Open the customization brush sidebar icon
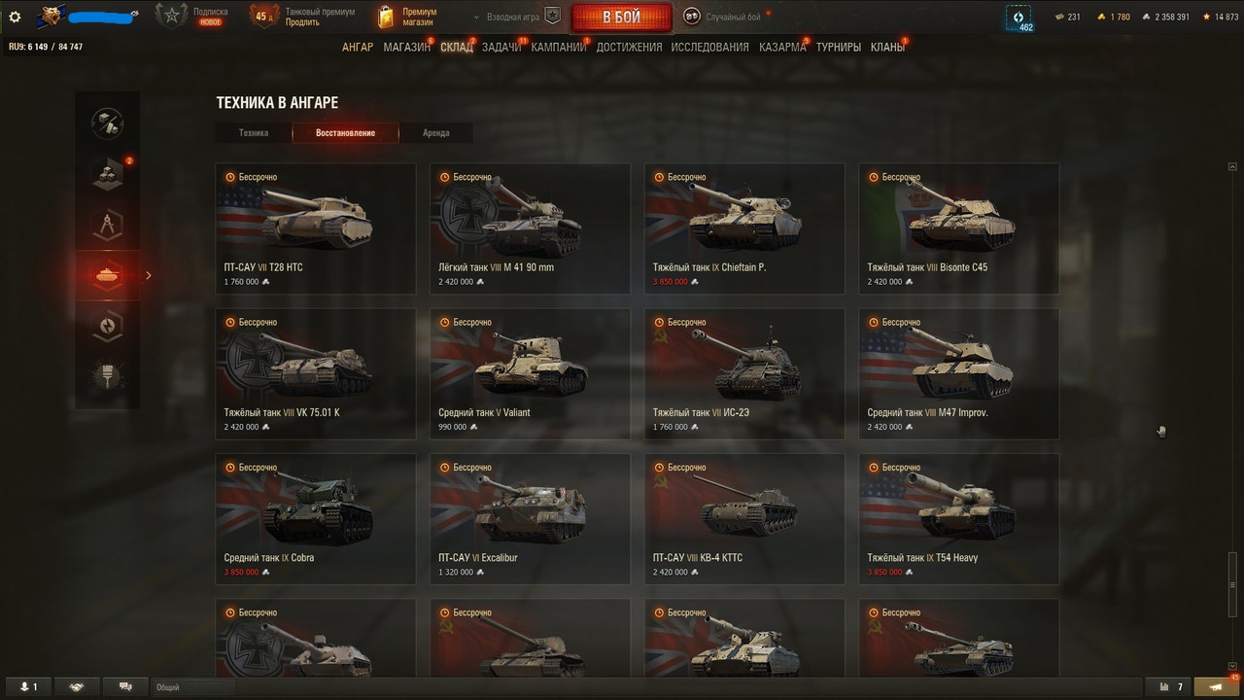This screenshot has width=1244, height=700. [x=108, y=375]
